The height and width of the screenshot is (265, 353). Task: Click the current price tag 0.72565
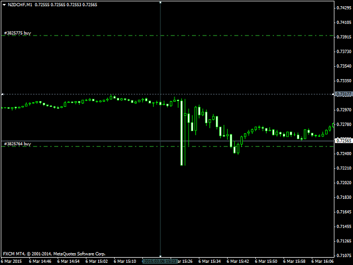click(343, 141)
